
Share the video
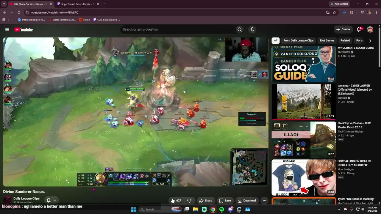click(x=206, y=201)
